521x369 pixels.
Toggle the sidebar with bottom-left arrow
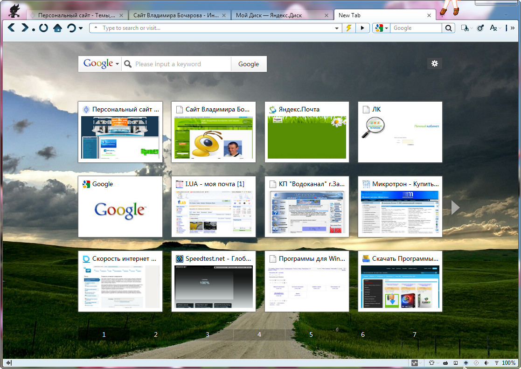point(8,363)
